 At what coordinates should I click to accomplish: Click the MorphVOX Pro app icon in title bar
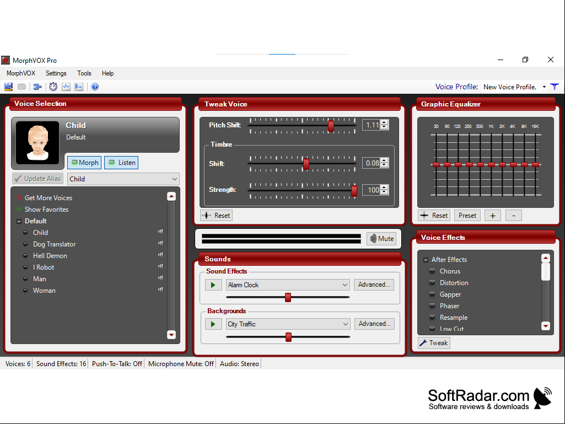click(6, 60)
